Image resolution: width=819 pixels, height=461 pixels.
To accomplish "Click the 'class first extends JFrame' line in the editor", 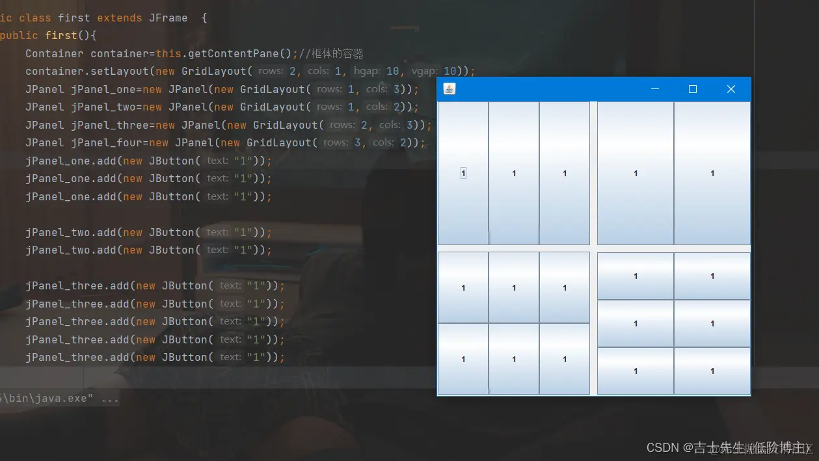I will [x=103, y=18].
